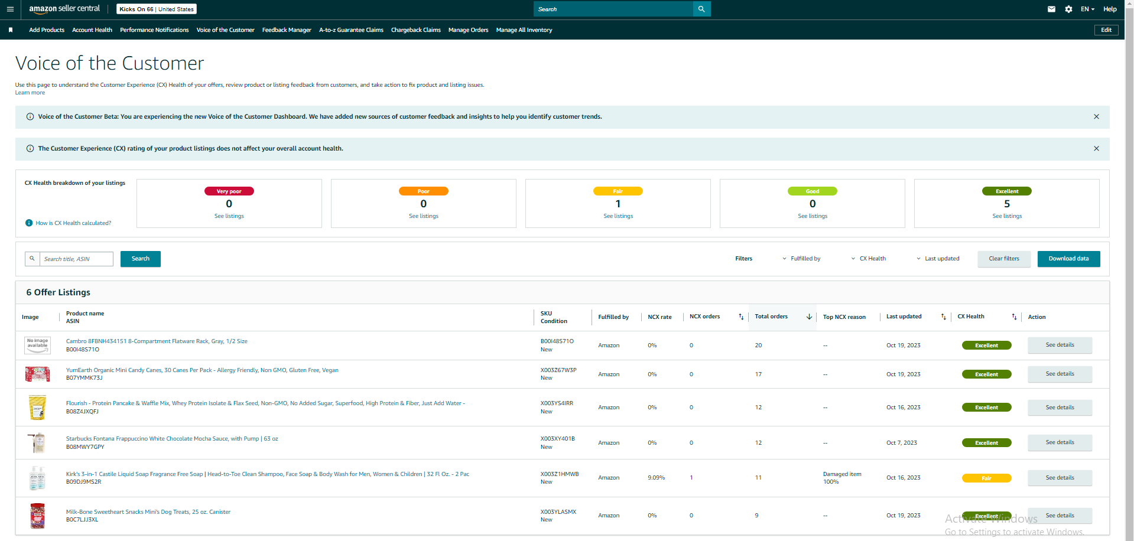Open Kirk's Castile Liquid Soap link
The image size is (1134, 541).
point(268,474)
